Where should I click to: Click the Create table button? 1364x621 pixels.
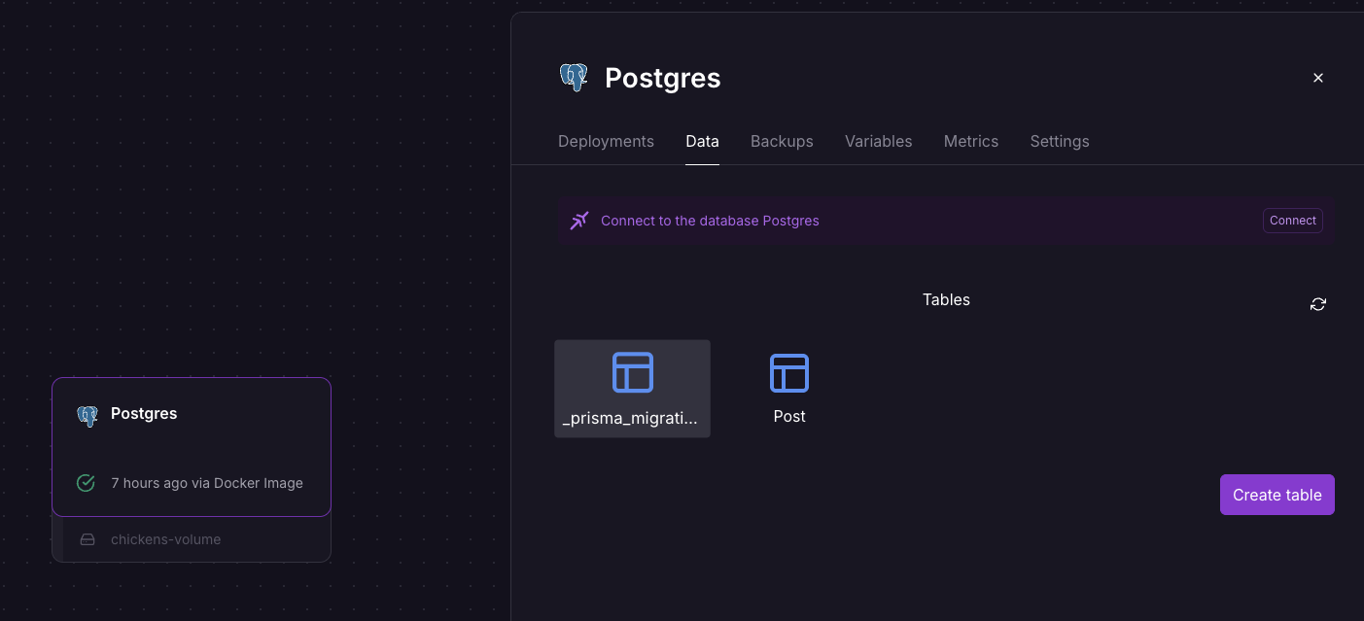coord(1277,495)
